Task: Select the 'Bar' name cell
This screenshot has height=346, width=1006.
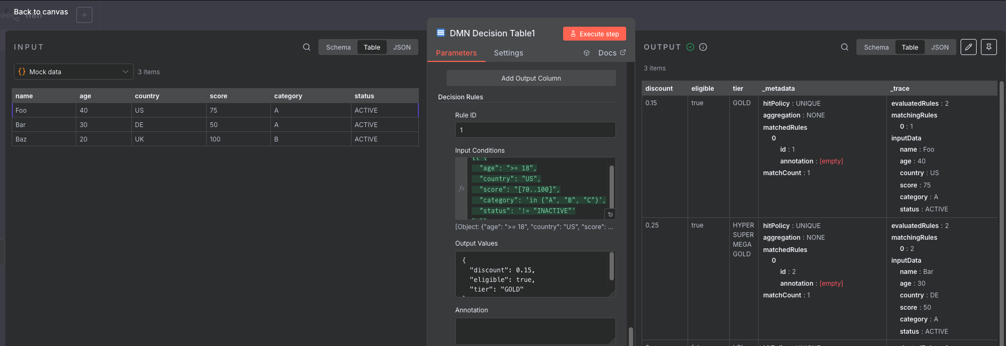Action: pos(44,125)
